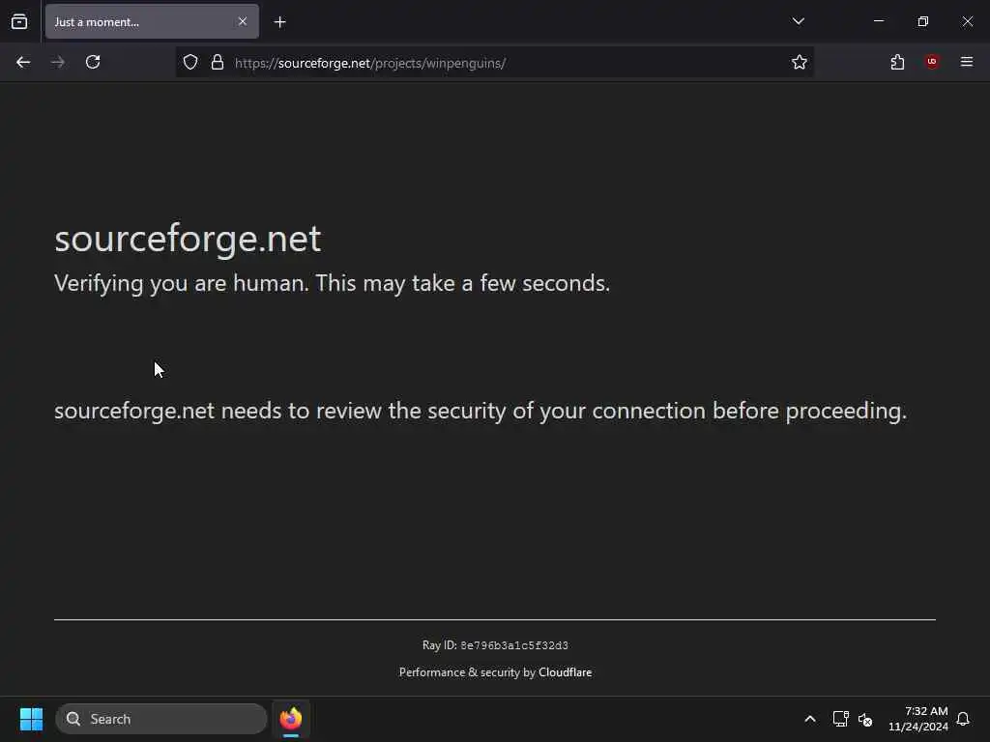Open a new tab with the plus button
This screenshot has width=990, height=742.
pos(279,22)
